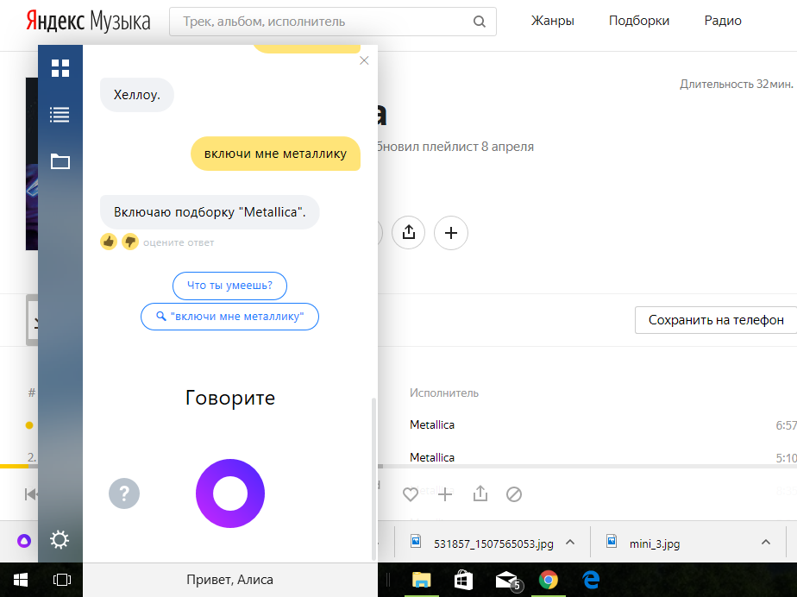Image resolution: width=797 pixels, height=597 pixels.
Task: Click the Хеллоу. chat message
Action: click(x=137, y=95)
